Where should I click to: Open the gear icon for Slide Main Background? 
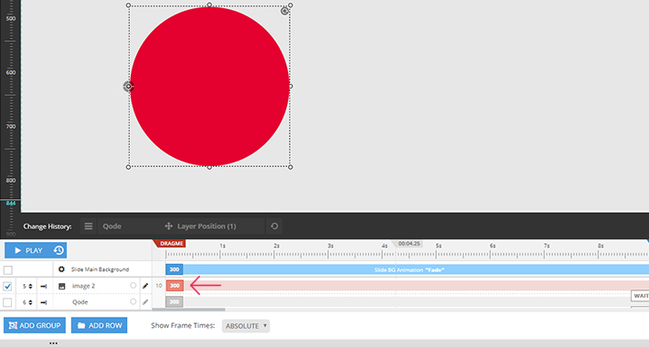61,269
